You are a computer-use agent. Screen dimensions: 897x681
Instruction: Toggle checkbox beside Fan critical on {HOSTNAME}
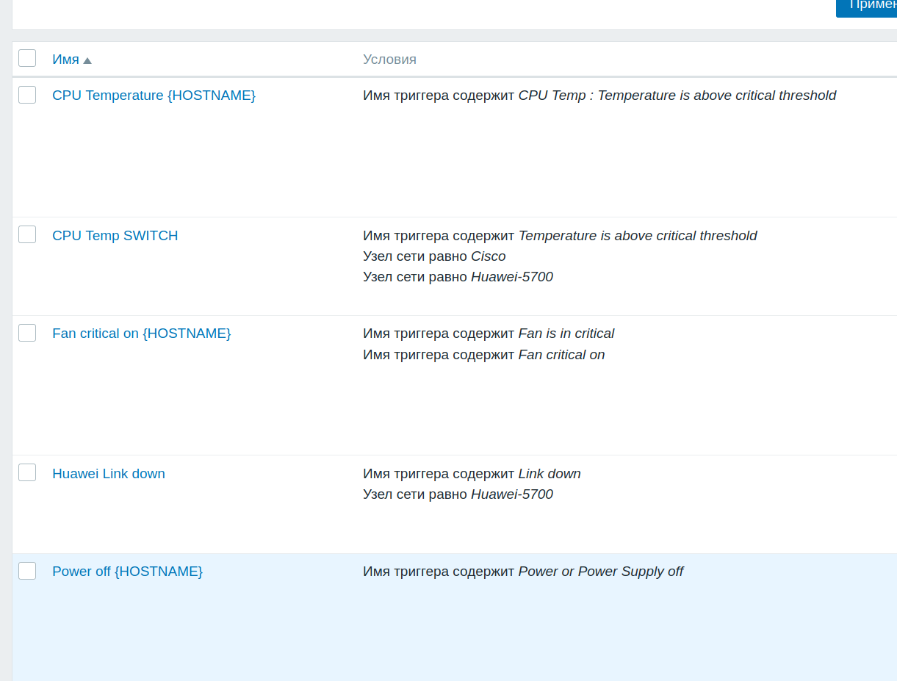[x=27, y=333]
